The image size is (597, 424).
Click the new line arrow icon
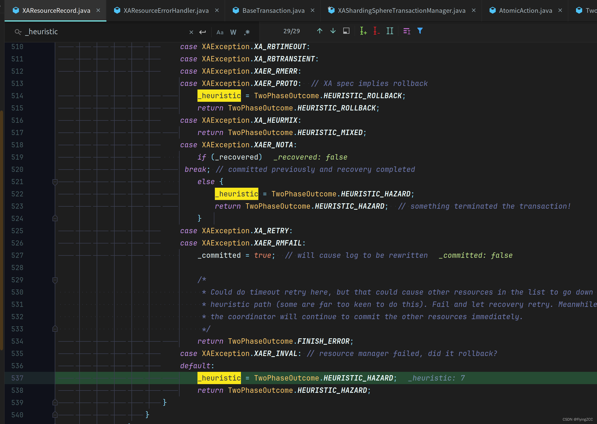[x=202, y=32]
